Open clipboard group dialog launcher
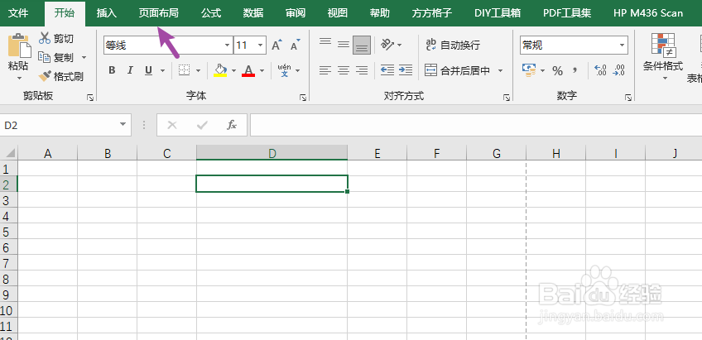Image resolution: width=702 pixels, height=340 pixels. click(x=91, y=97)
